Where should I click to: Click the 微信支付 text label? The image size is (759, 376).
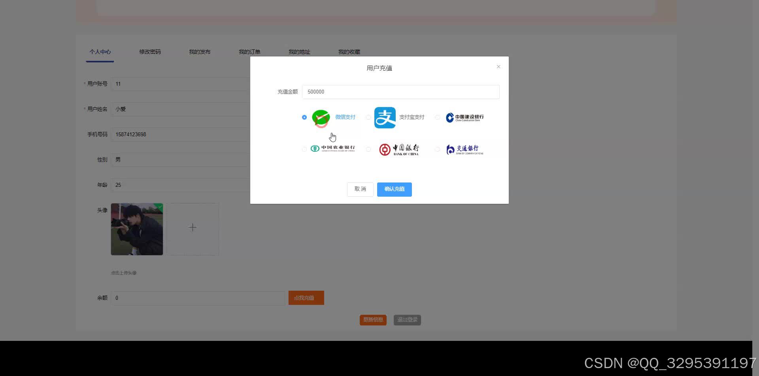(x=345, y=117)
